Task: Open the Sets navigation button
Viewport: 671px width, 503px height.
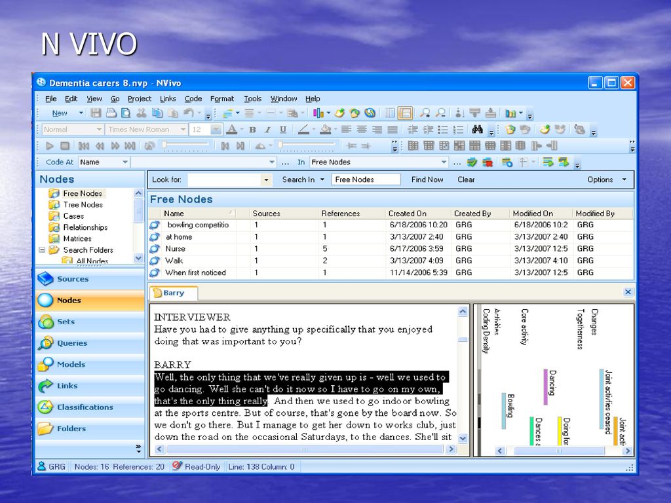Action: 90,322
